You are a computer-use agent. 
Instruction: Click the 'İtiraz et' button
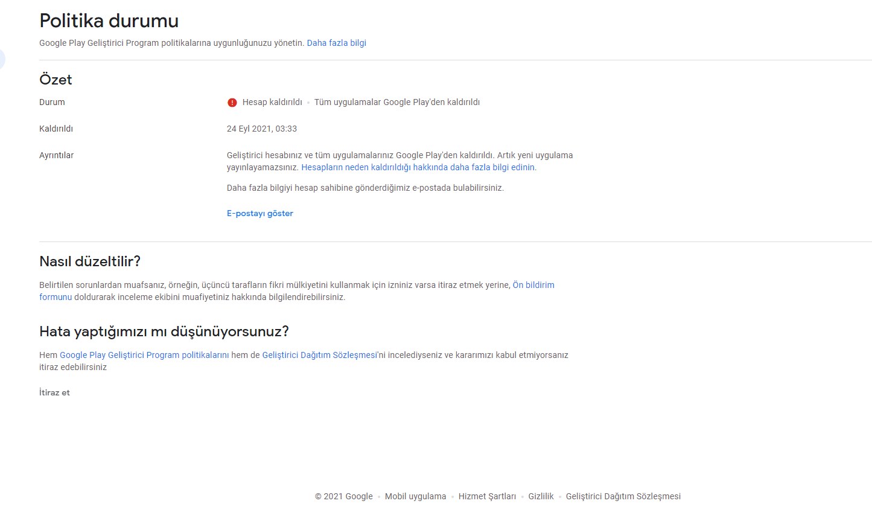point(54,392)
